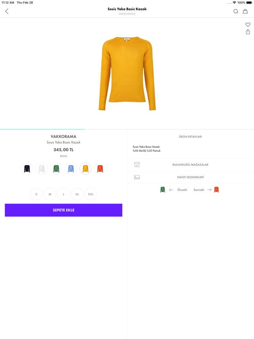
Task: Open the Ürün Detayları header
Action: [190, 137]
